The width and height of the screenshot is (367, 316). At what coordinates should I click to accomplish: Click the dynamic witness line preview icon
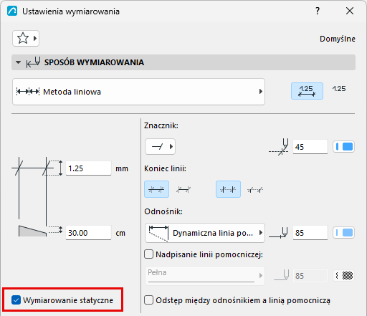(x=158, y=233)
